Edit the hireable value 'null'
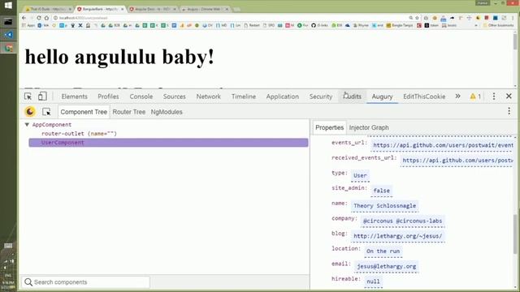This screenshot has width=520, height=292. pyautogui.click(x=373, y=281)
